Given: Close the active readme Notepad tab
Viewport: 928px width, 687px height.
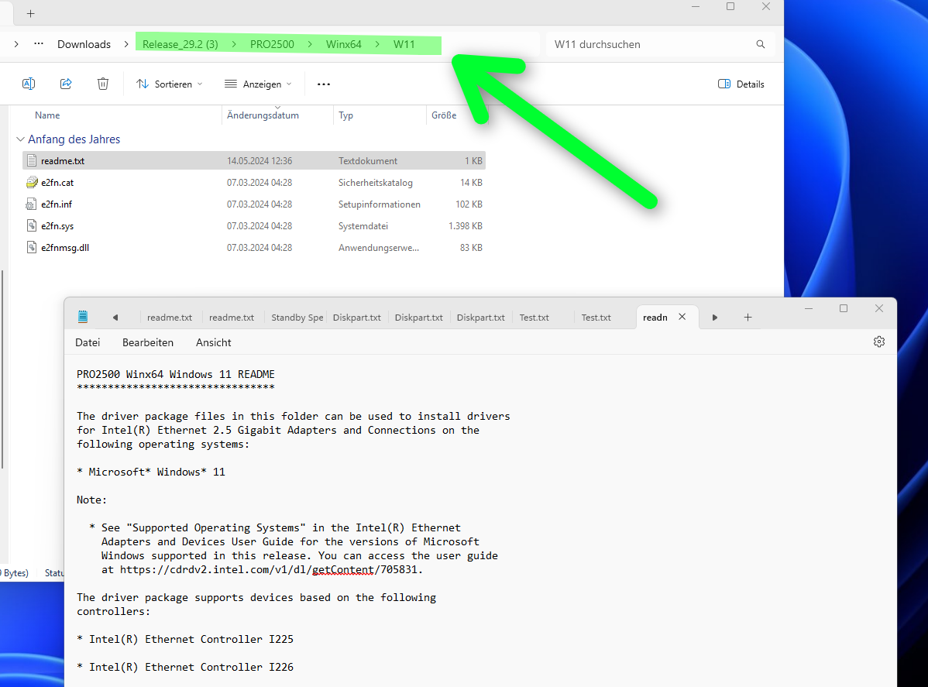Looking at the screenshot, I should (x=682, y=318).
